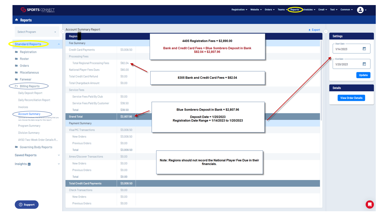Open the Reports menu in navbar
This screenshot has width=385, height=216.
295,10
